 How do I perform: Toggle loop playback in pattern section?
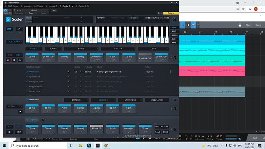pos(10,126)
